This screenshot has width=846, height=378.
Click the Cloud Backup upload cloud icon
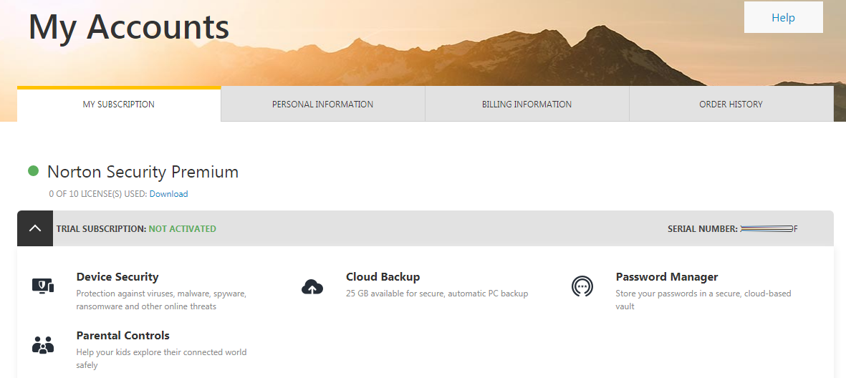click(x=312, y=287)
